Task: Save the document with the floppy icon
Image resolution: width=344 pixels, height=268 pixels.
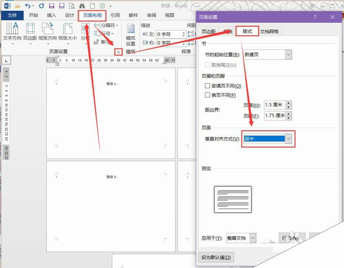Action: [x=52, y=6]
